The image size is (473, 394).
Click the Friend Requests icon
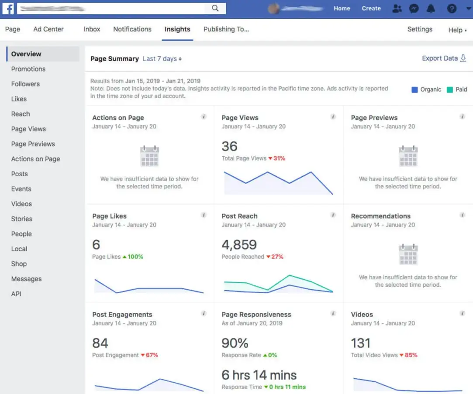(397, 8)
